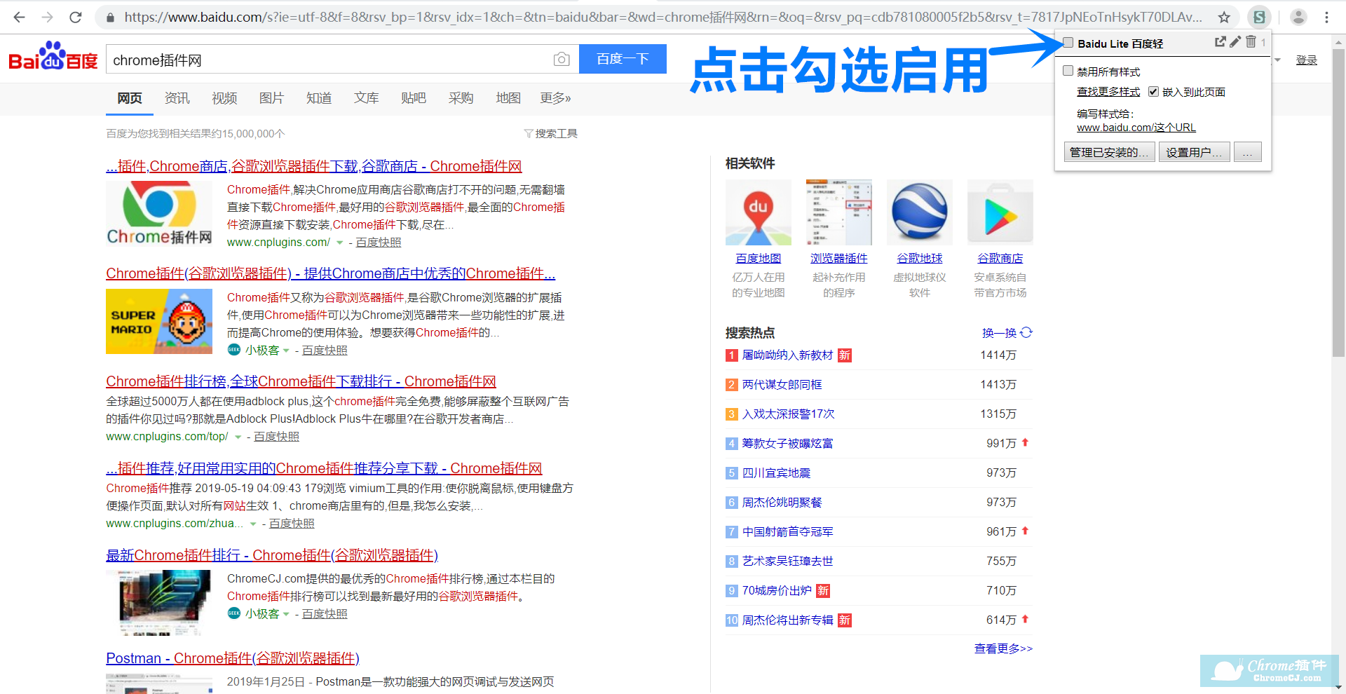Click the Super Mario result thumbnail
The height and width of the screenshot is (694, 1346).
pyautogui.click(x=159, y=321)
